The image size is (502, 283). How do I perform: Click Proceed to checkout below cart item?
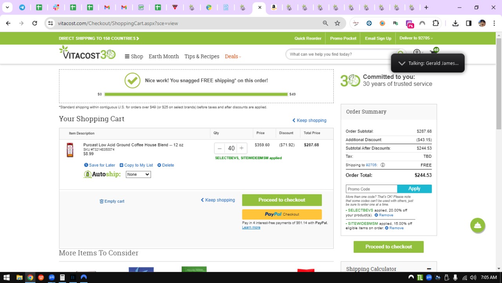[282, 200]
